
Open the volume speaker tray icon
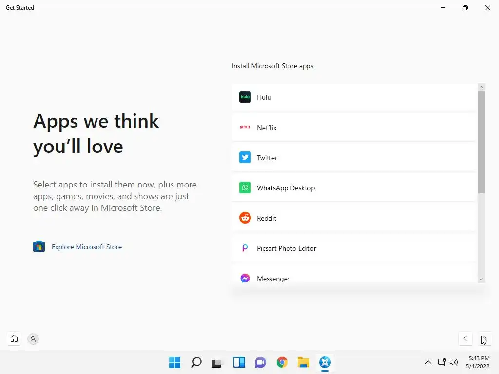click(454, 362)
